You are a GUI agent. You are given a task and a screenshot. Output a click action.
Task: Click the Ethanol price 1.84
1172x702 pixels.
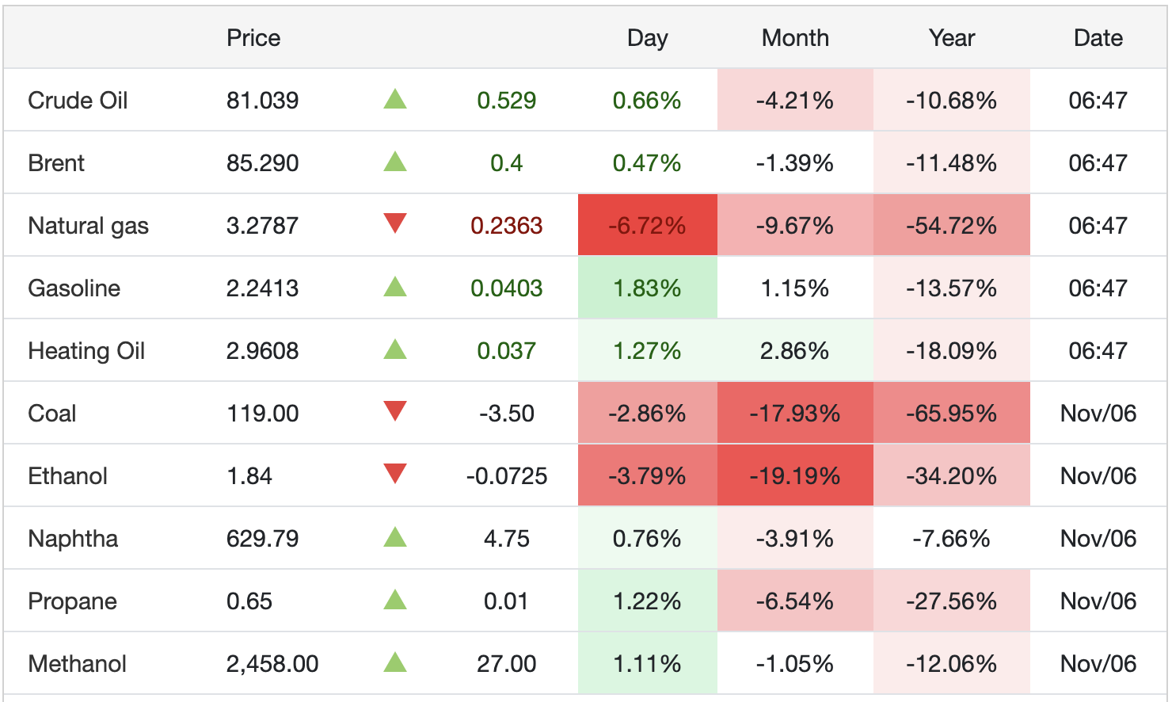click(249, 476)
